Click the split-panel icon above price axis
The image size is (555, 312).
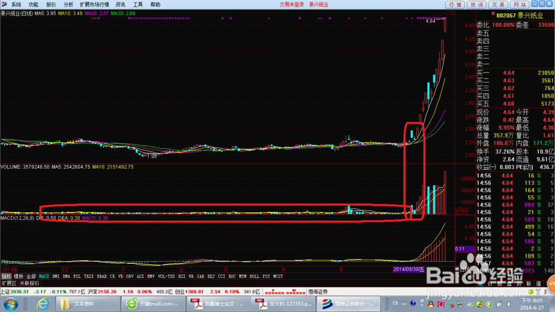tap(452, 13)
